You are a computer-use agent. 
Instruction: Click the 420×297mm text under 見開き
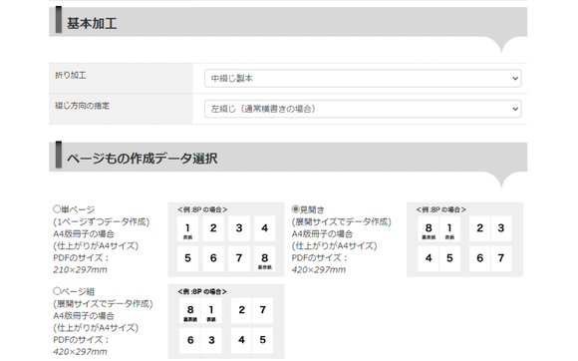click(x=319, y=269)
